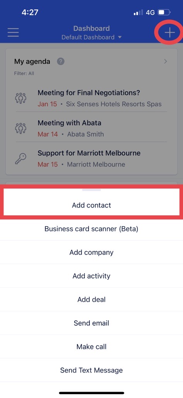Tap Send email option
The height and width of the screenshot is (398, 183).
tap(91, 323)
